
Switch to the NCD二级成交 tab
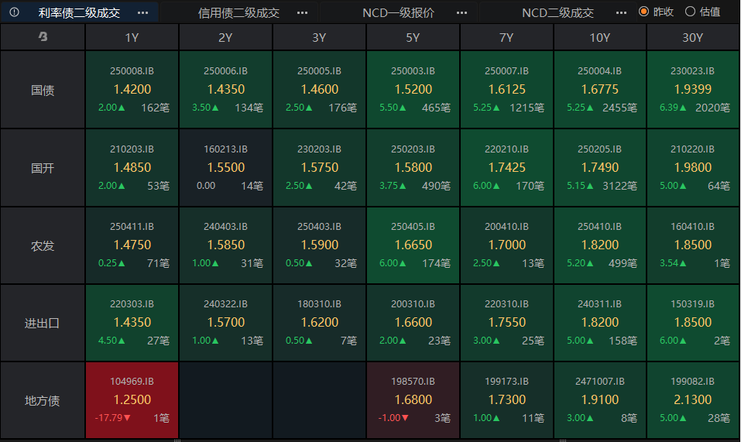point(557,12)
